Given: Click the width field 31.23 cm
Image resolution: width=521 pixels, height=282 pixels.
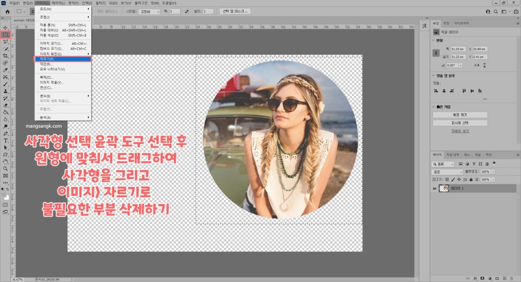Looking at the screenshot, I should (458, 49).
